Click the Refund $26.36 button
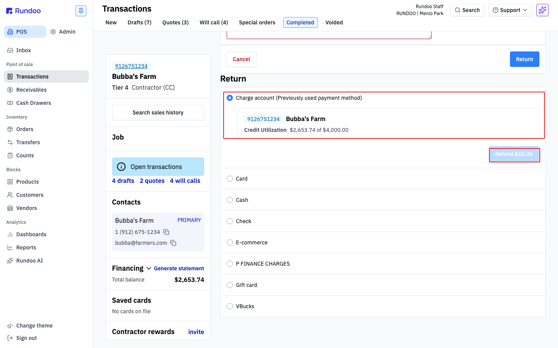This screenshot has width=558, height=348. point(514,154)
